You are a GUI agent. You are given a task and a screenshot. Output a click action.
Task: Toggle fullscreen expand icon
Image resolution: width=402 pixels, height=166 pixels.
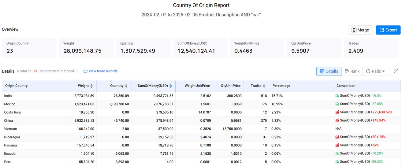(x=396, y=71)
